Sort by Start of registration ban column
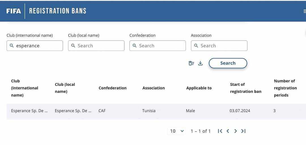 (x=245, y=88)
